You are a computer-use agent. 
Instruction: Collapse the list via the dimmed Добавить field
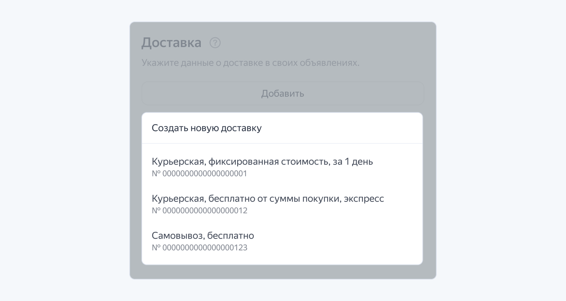282,93
